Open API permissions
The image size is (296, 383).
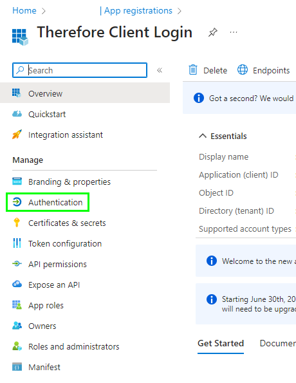coord(57,265)
